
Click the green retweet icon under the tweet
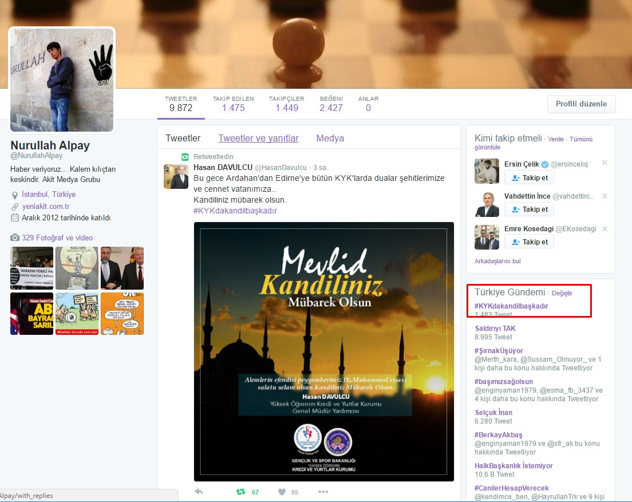240,492
